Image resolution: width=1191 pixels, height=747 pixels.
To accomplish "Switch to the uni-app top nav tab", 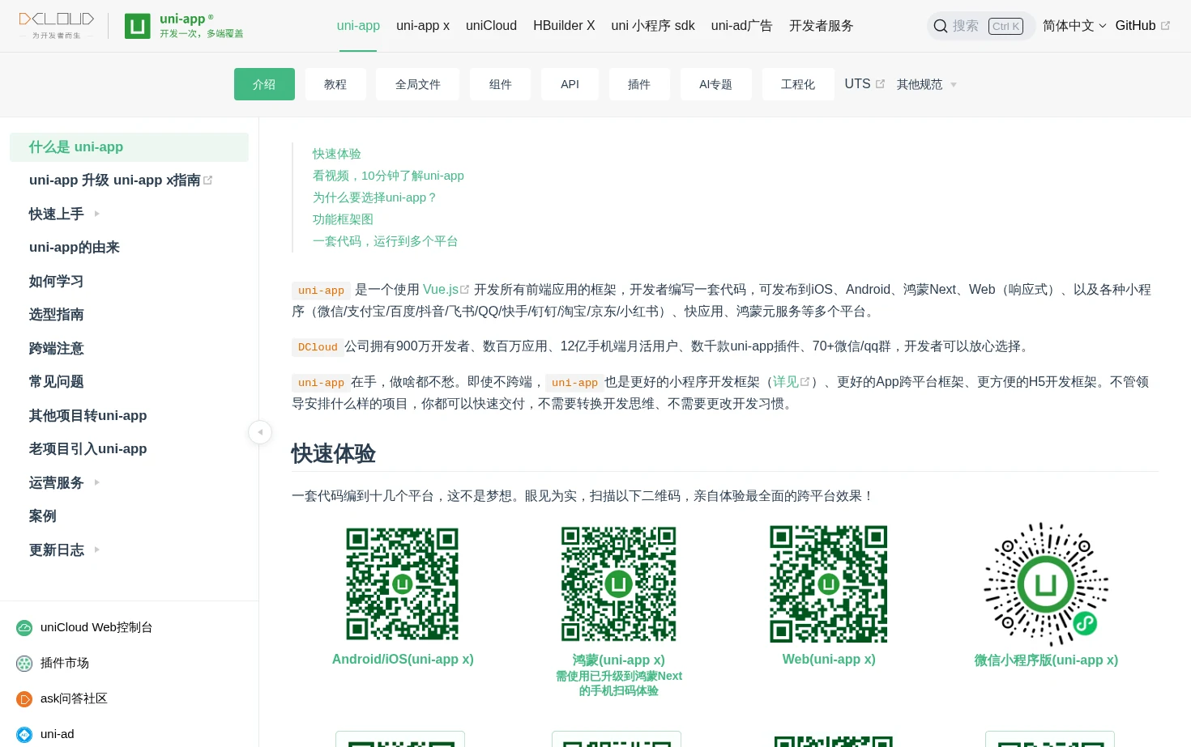I will 358,26.
